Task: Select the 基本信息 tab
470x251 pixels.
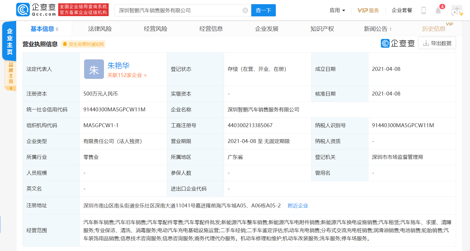Action: click(x=44, y=29)
